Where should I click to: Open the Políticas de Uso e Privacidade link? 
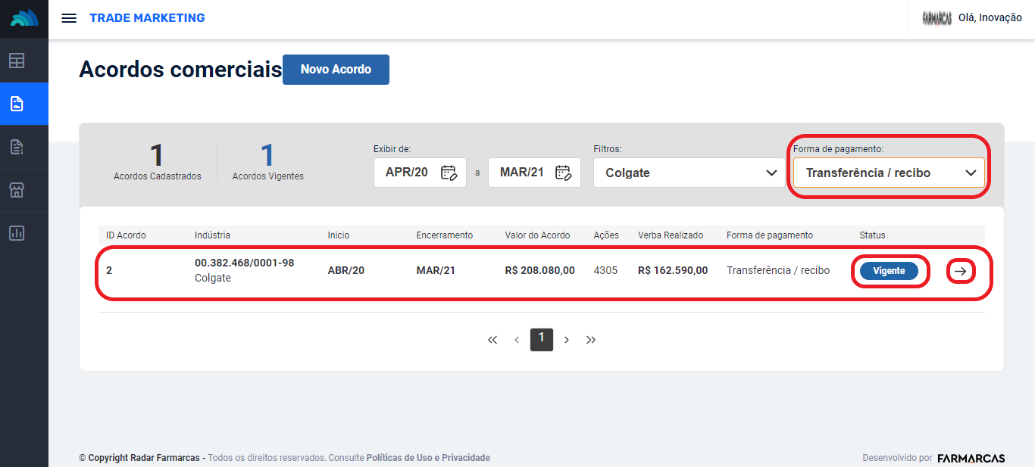click(x=428, y=458)
